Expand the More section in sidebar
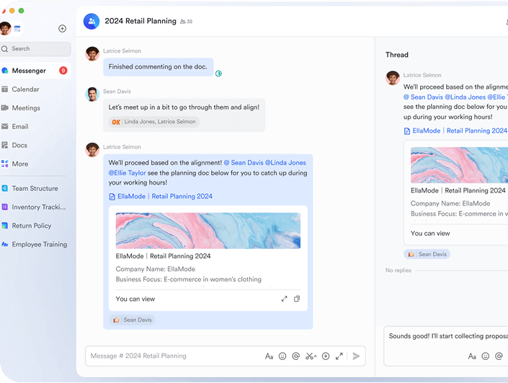Screen dimensions: 508x383 (20, 164)
